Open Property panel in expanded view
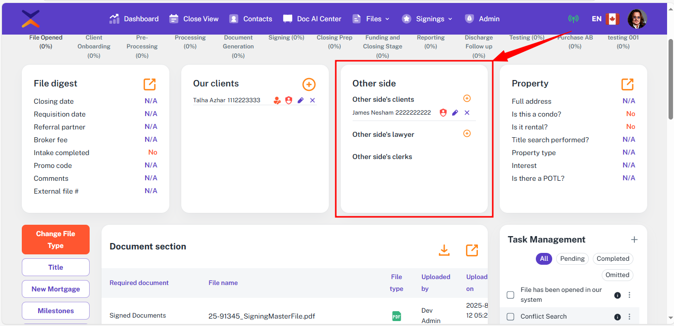Screen dimensions: 674x326 coord(627,84)
